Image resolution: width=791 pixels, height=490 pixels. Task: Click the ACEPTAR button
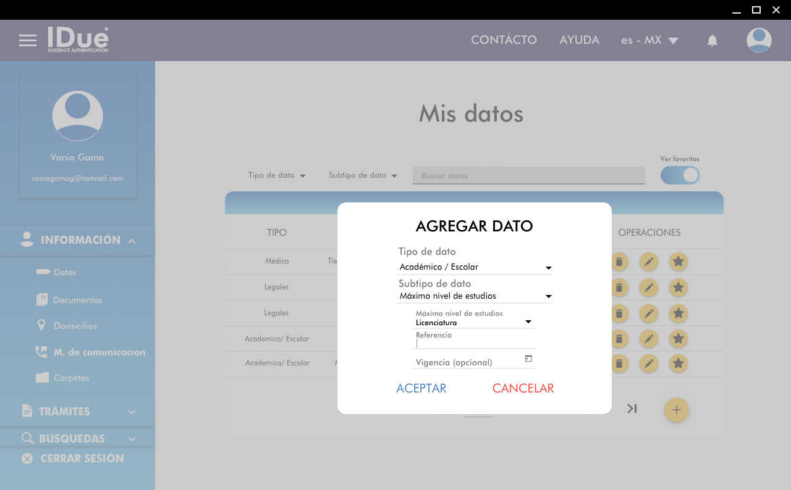421,388
